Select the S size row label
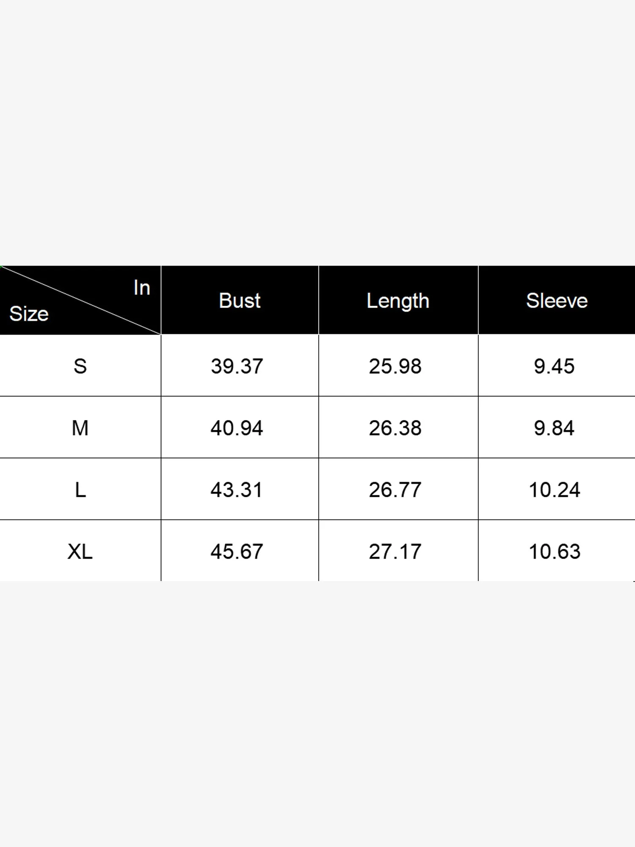 [80, 366]
